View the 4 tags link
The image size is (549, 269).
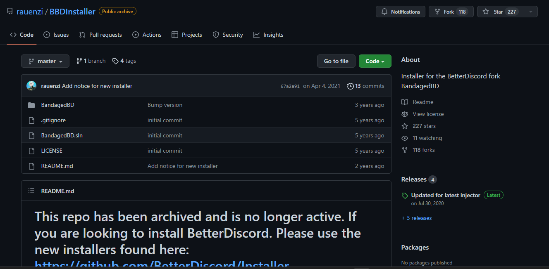point(124,61)
